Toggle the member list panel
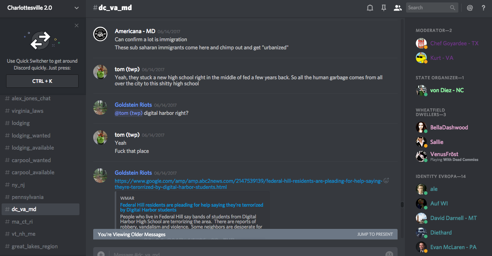The image size is (492, 256). tap(398, 8)
